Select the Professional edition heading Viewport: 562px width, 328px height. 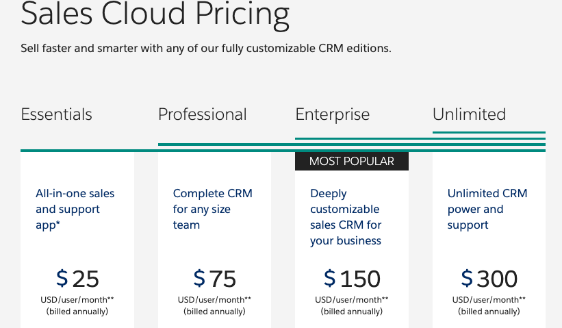(x=202, y=114)
